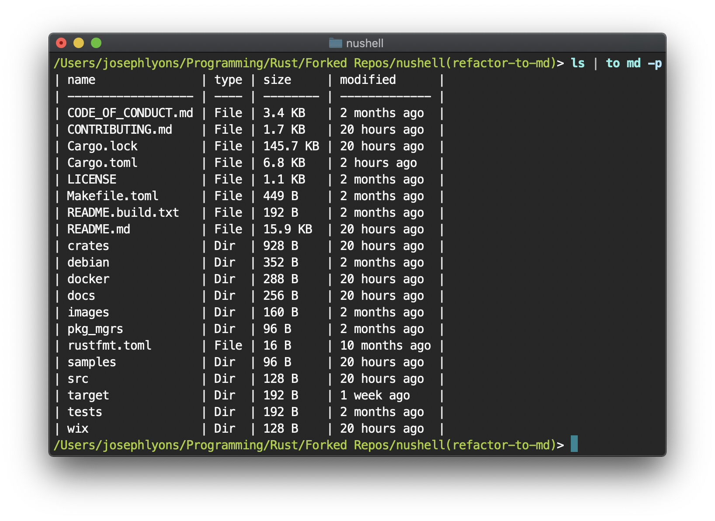
Task: Click "96 B" size in the samples row
Action: tap(277, 362)
